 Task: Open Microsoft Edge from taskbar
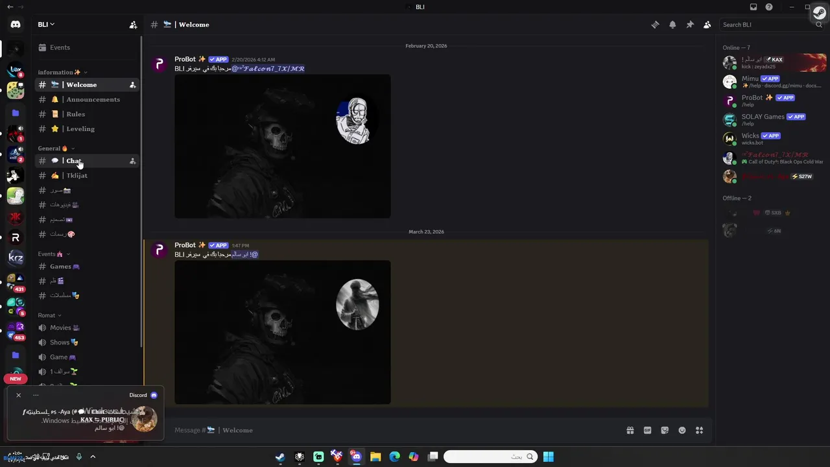point(394,457)
